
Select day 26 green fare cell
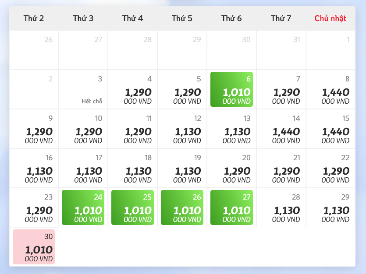(182, 207)
